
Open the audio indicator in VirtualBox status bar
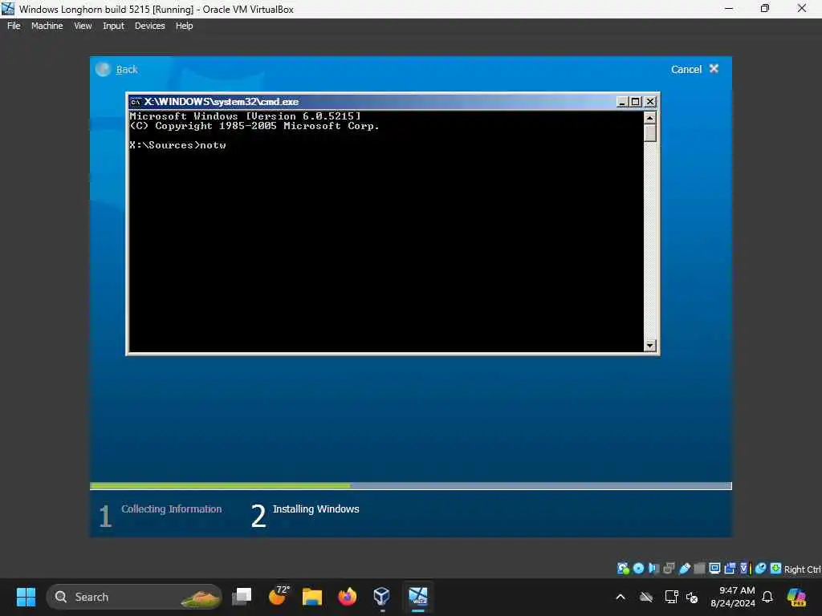(x=653, y=569)
